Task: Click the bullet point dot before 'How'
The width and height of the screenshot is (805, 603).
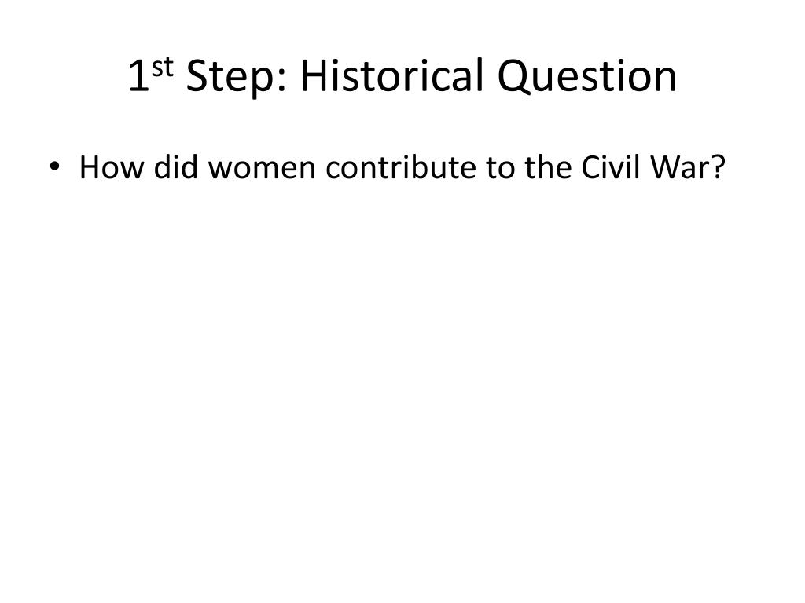Action: [54, 166]
